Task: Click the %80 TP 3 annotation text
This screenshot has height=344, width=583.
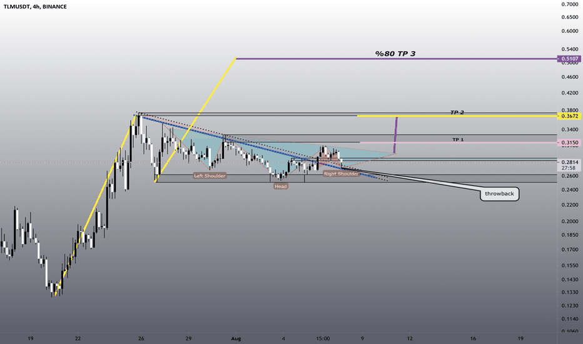Action: 395,54
